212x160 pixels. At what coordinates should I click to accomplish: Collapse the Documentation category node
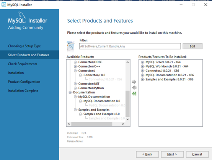[70, 92]
